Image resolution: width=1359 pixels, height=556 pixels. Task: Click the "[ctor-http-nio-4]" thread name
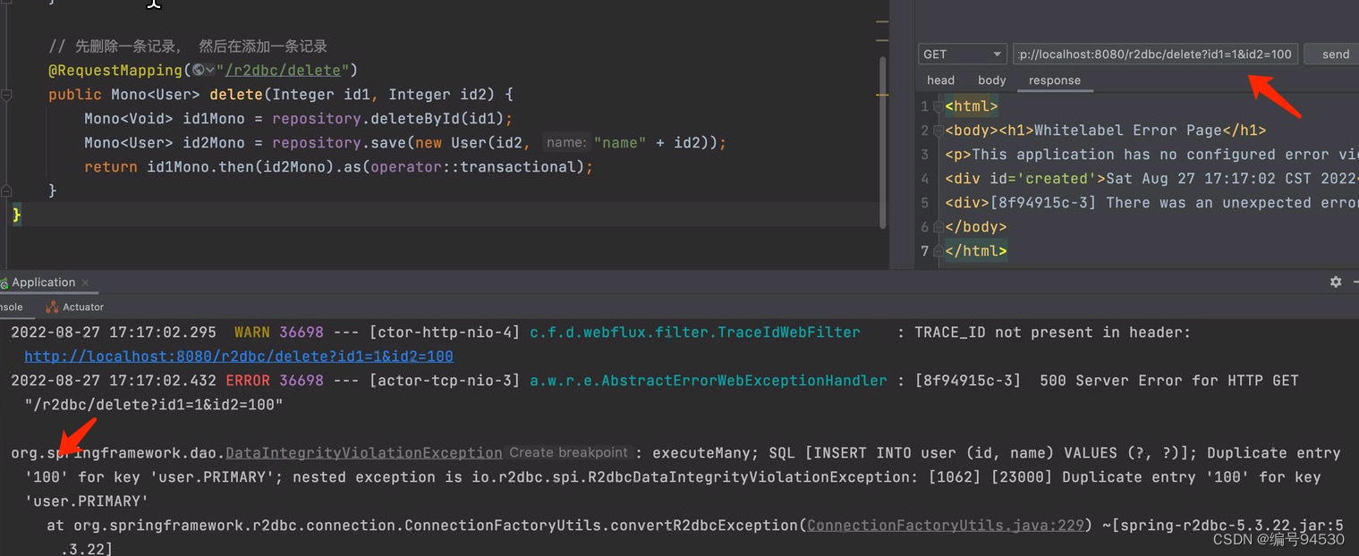444,333
